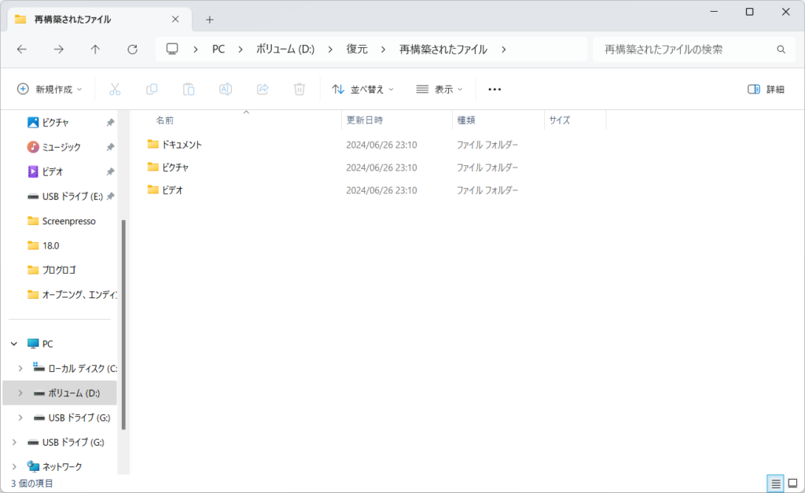This screenshot has width=805, height=493.
Task: Click the Share icon in toolbar
Action: pyautogui.click(x=263, y=90)
